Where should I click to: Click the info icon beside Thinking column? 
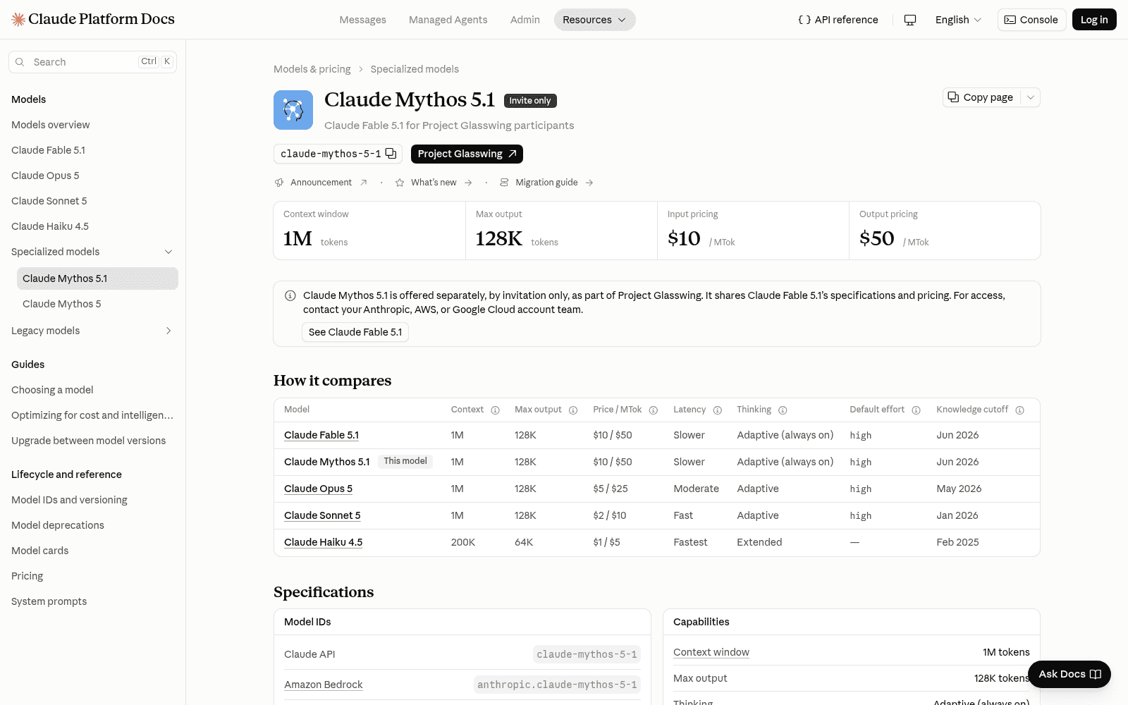[x=783, y=410]
